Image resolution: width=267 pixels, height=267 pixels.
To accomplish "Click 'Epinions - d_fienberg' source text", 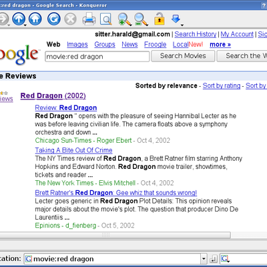I will 65,226.
